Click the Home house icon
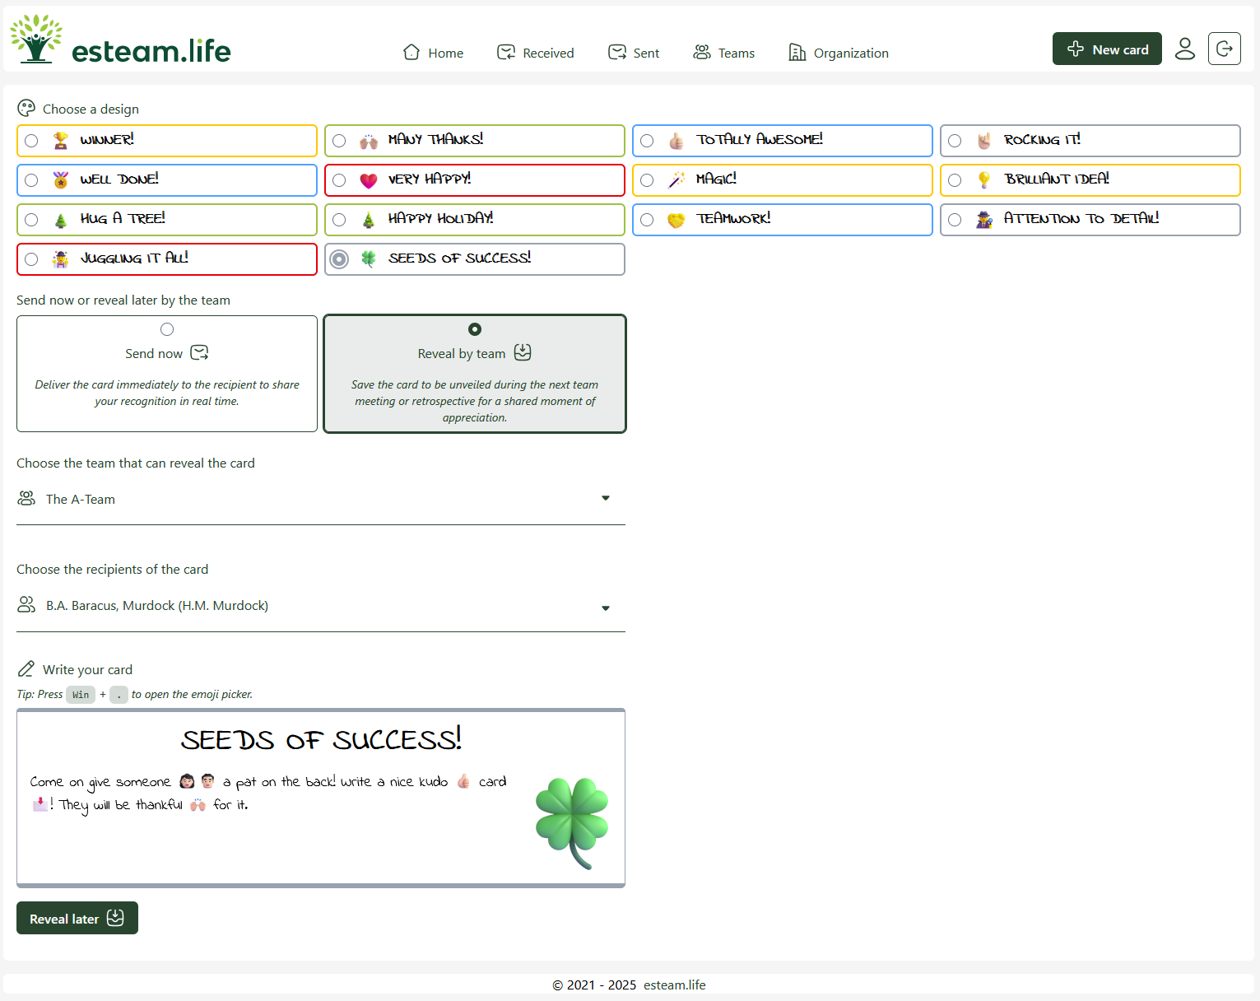Image resolution: width=1260 pixels, height=1001 pixels. [x=412, y=51]
